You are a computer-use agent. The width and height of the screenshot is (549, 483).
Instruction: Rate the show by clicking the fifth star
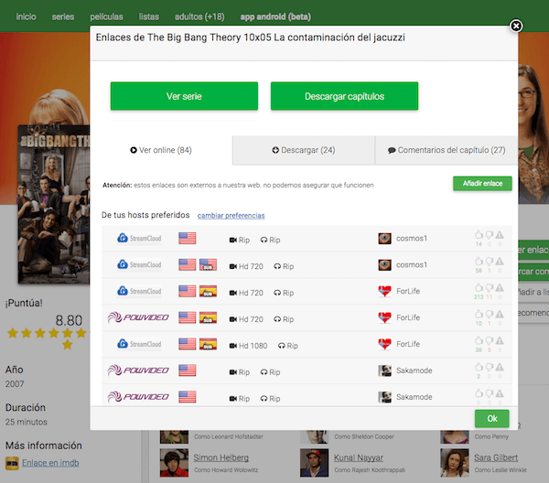click(81, 334)
